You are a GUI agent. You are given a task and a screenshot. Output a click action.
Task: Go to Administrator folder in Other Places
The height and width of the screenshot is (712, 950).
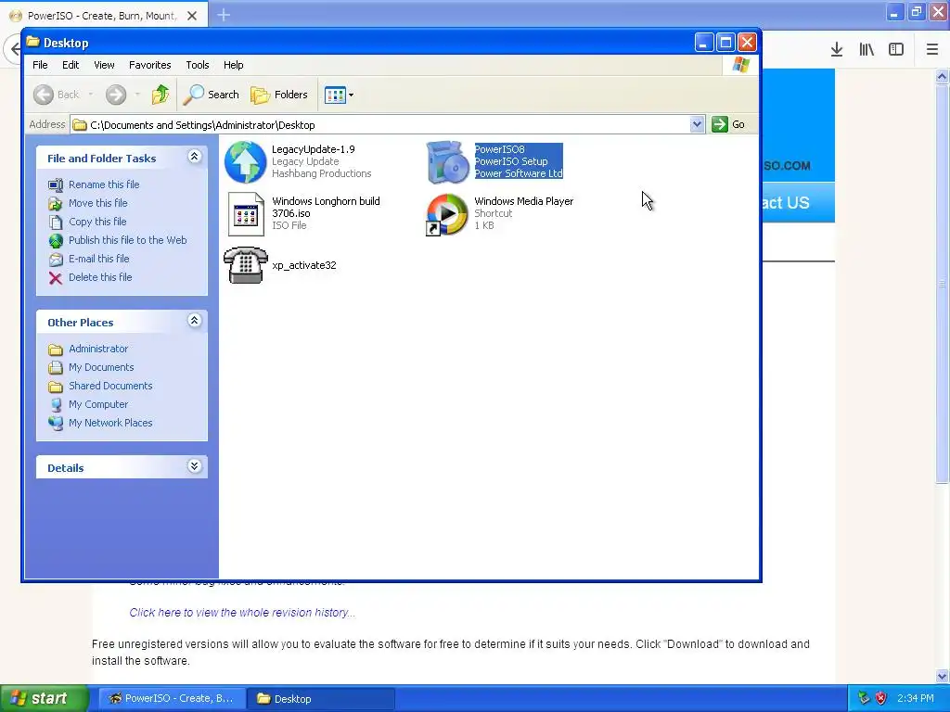point(98,349)
